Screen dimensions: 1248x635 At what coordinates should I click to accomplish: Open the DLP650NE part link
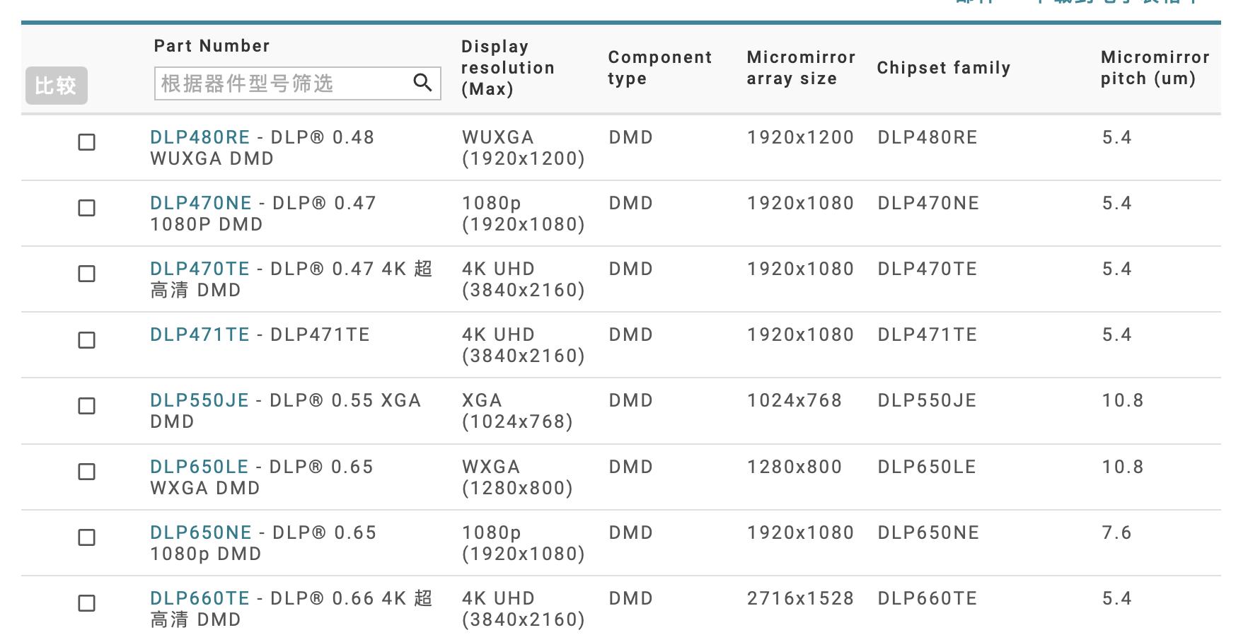pos(200,532)
